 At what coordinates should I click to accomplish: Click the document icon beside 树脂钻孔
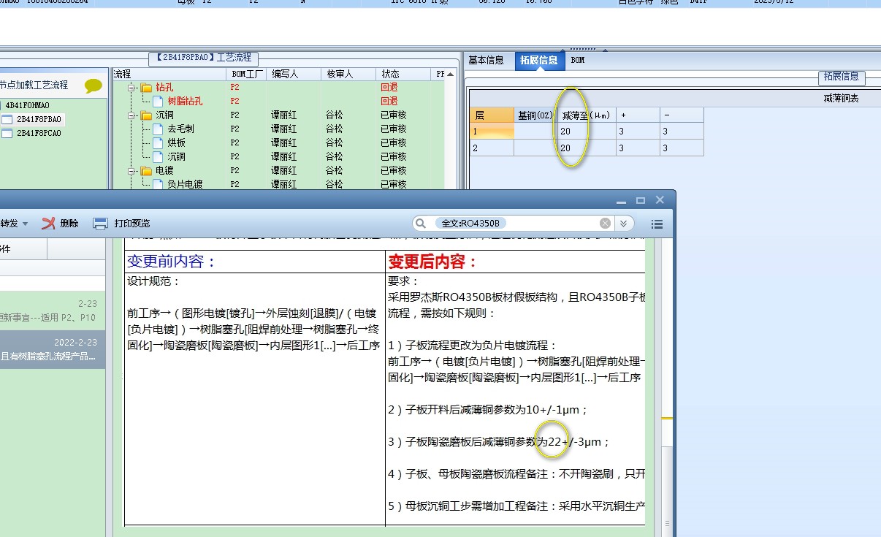click(x=158, y=102)
